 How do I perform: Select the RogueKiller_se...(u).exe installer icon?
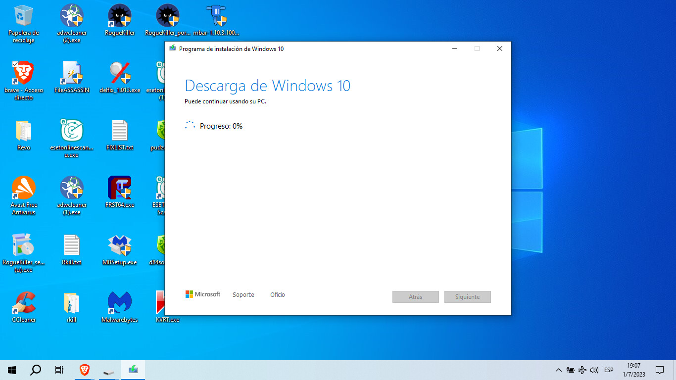click(24, 253)
